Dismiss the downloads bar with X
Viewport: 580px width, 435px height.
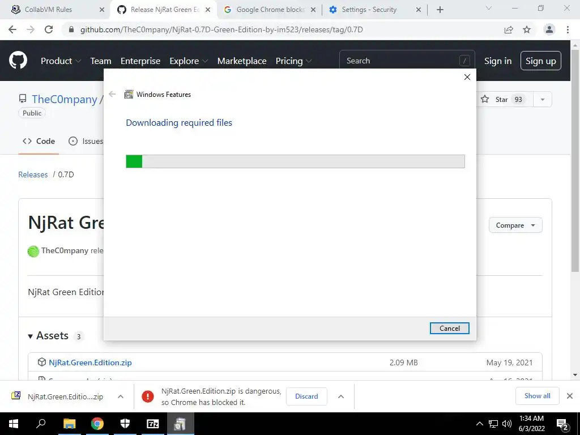pyautogui.click(x=570, y=396)
